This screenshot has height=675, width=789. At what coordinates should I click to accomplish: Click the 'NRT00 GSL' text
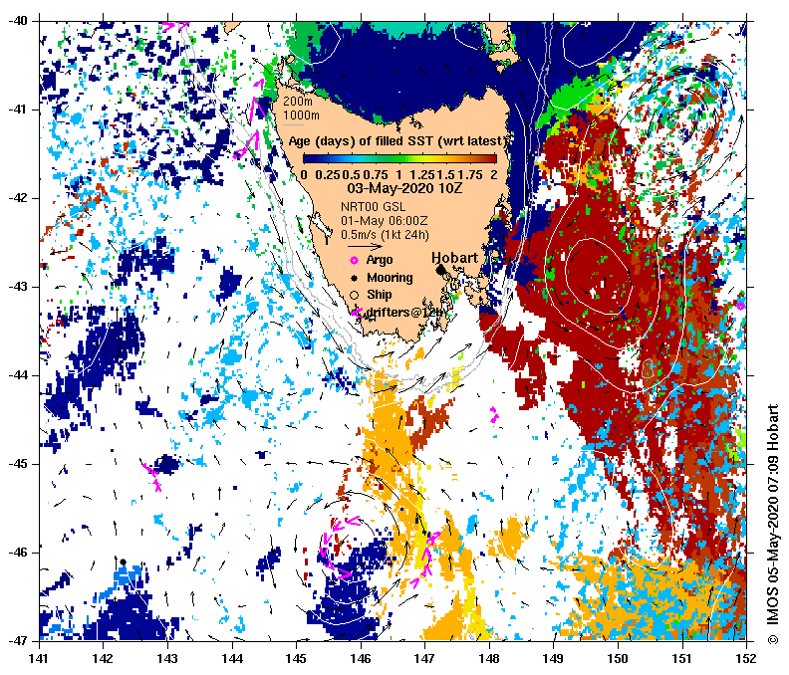373,207
